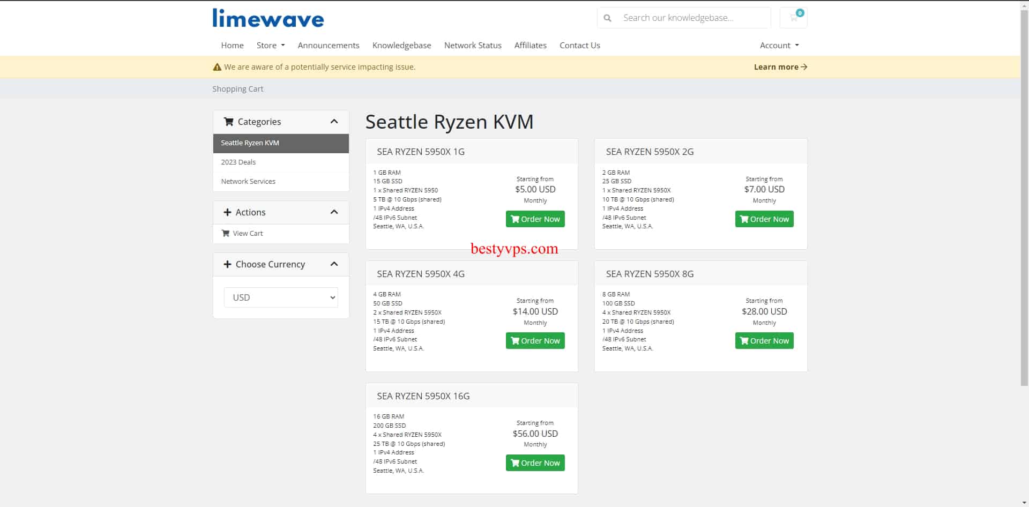This screenshot has height=507, width=1029.
Task: Click '2 x Shared RYZEN 5950X' text
Action: point(407,312)
